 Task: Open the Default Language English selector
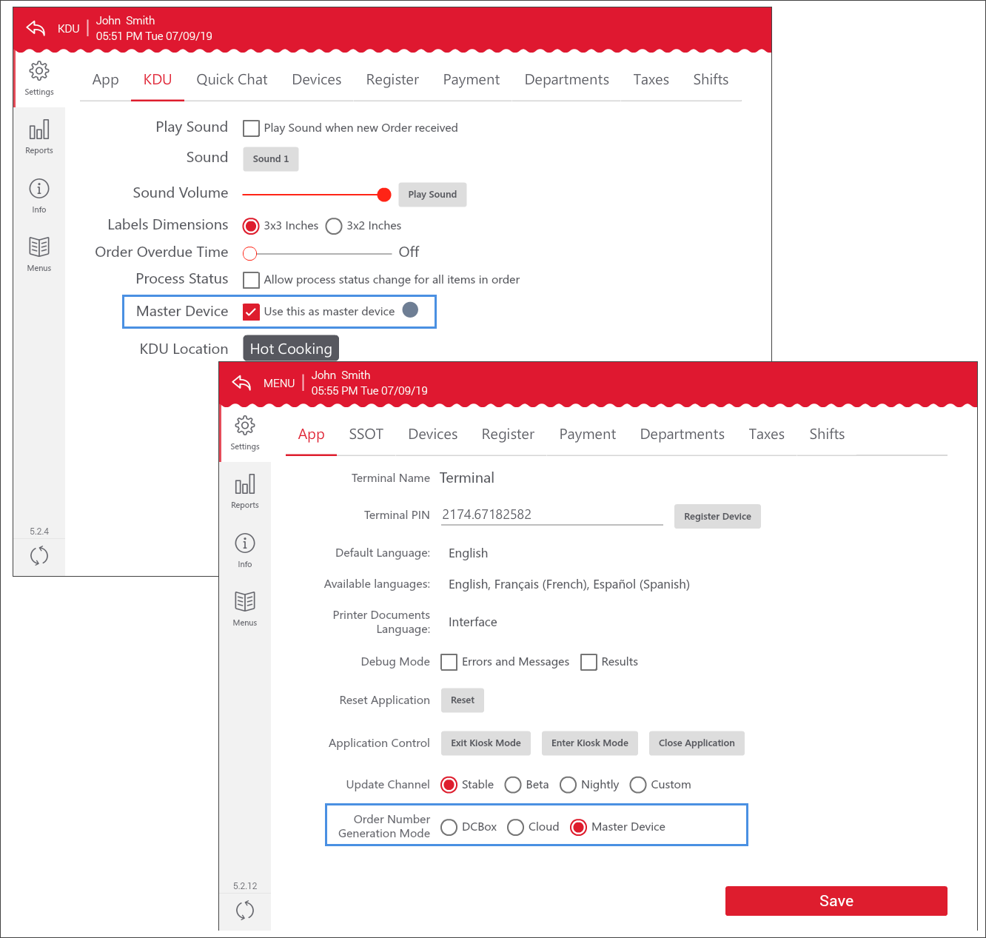[x=468, y=553]
